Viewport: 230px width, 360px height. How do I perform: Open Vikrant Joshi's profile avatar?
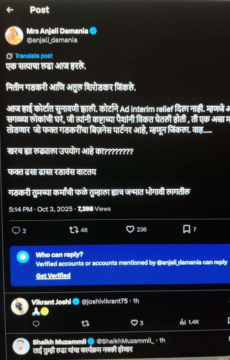tap(20, 306)
